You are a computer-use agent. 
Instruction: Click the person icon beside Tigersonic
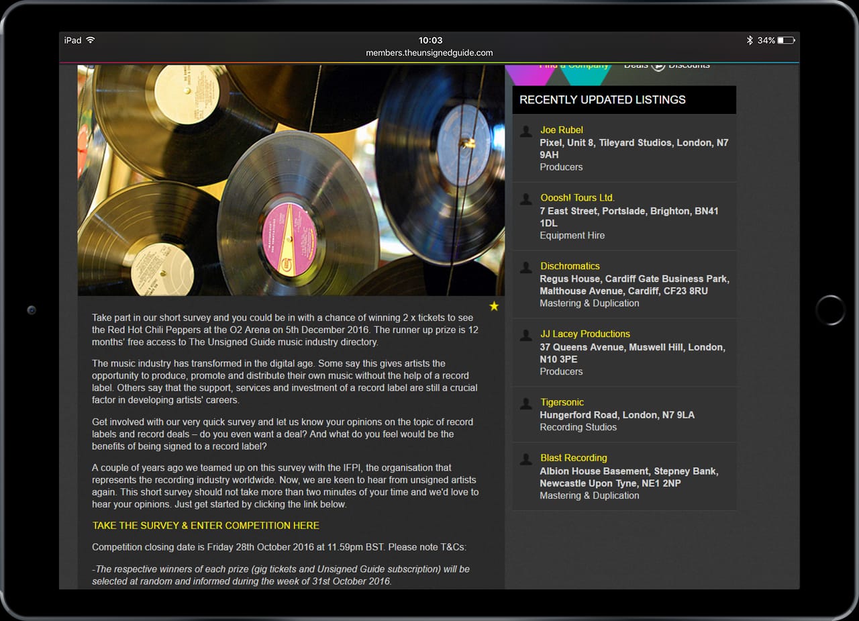526,404
